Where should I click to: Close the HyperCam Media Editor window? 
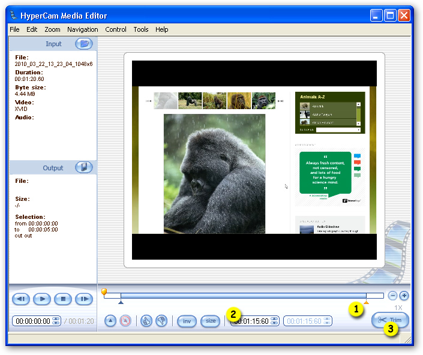point(404,16)
